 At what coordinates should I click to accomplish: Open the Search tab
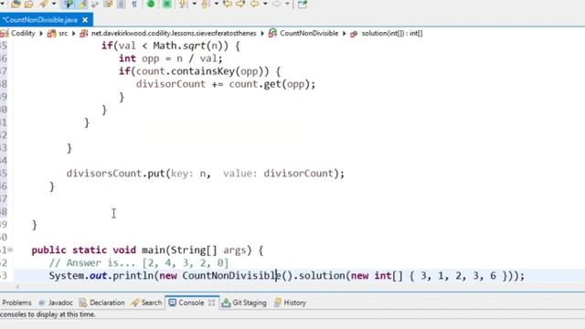pos(152,302)
